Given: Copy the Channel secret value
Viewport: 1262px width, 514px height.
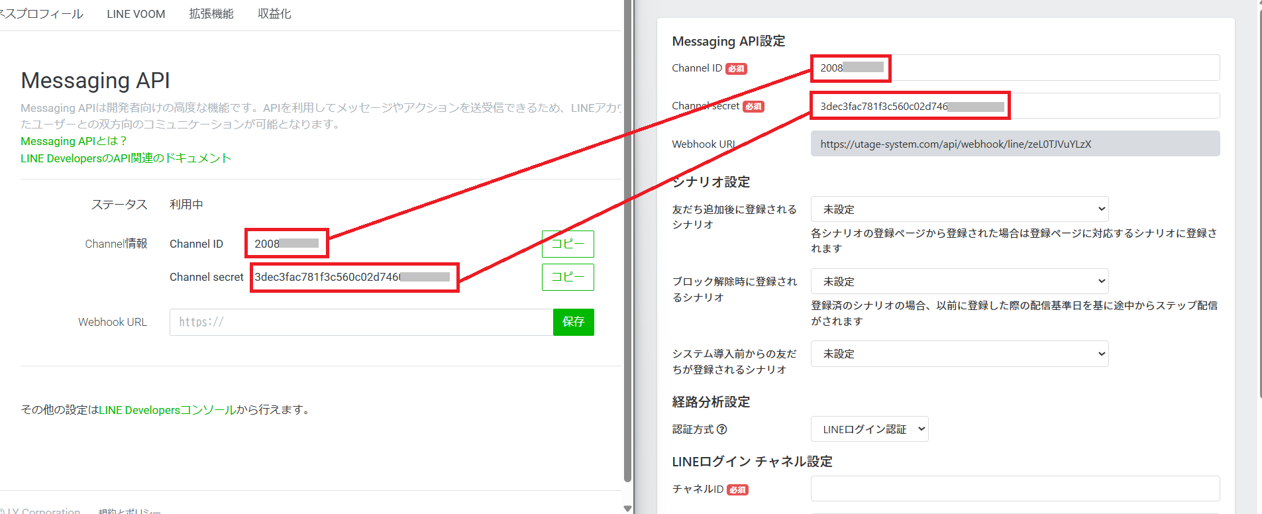Looking at the screenshot, I should [x=568, y=277].
